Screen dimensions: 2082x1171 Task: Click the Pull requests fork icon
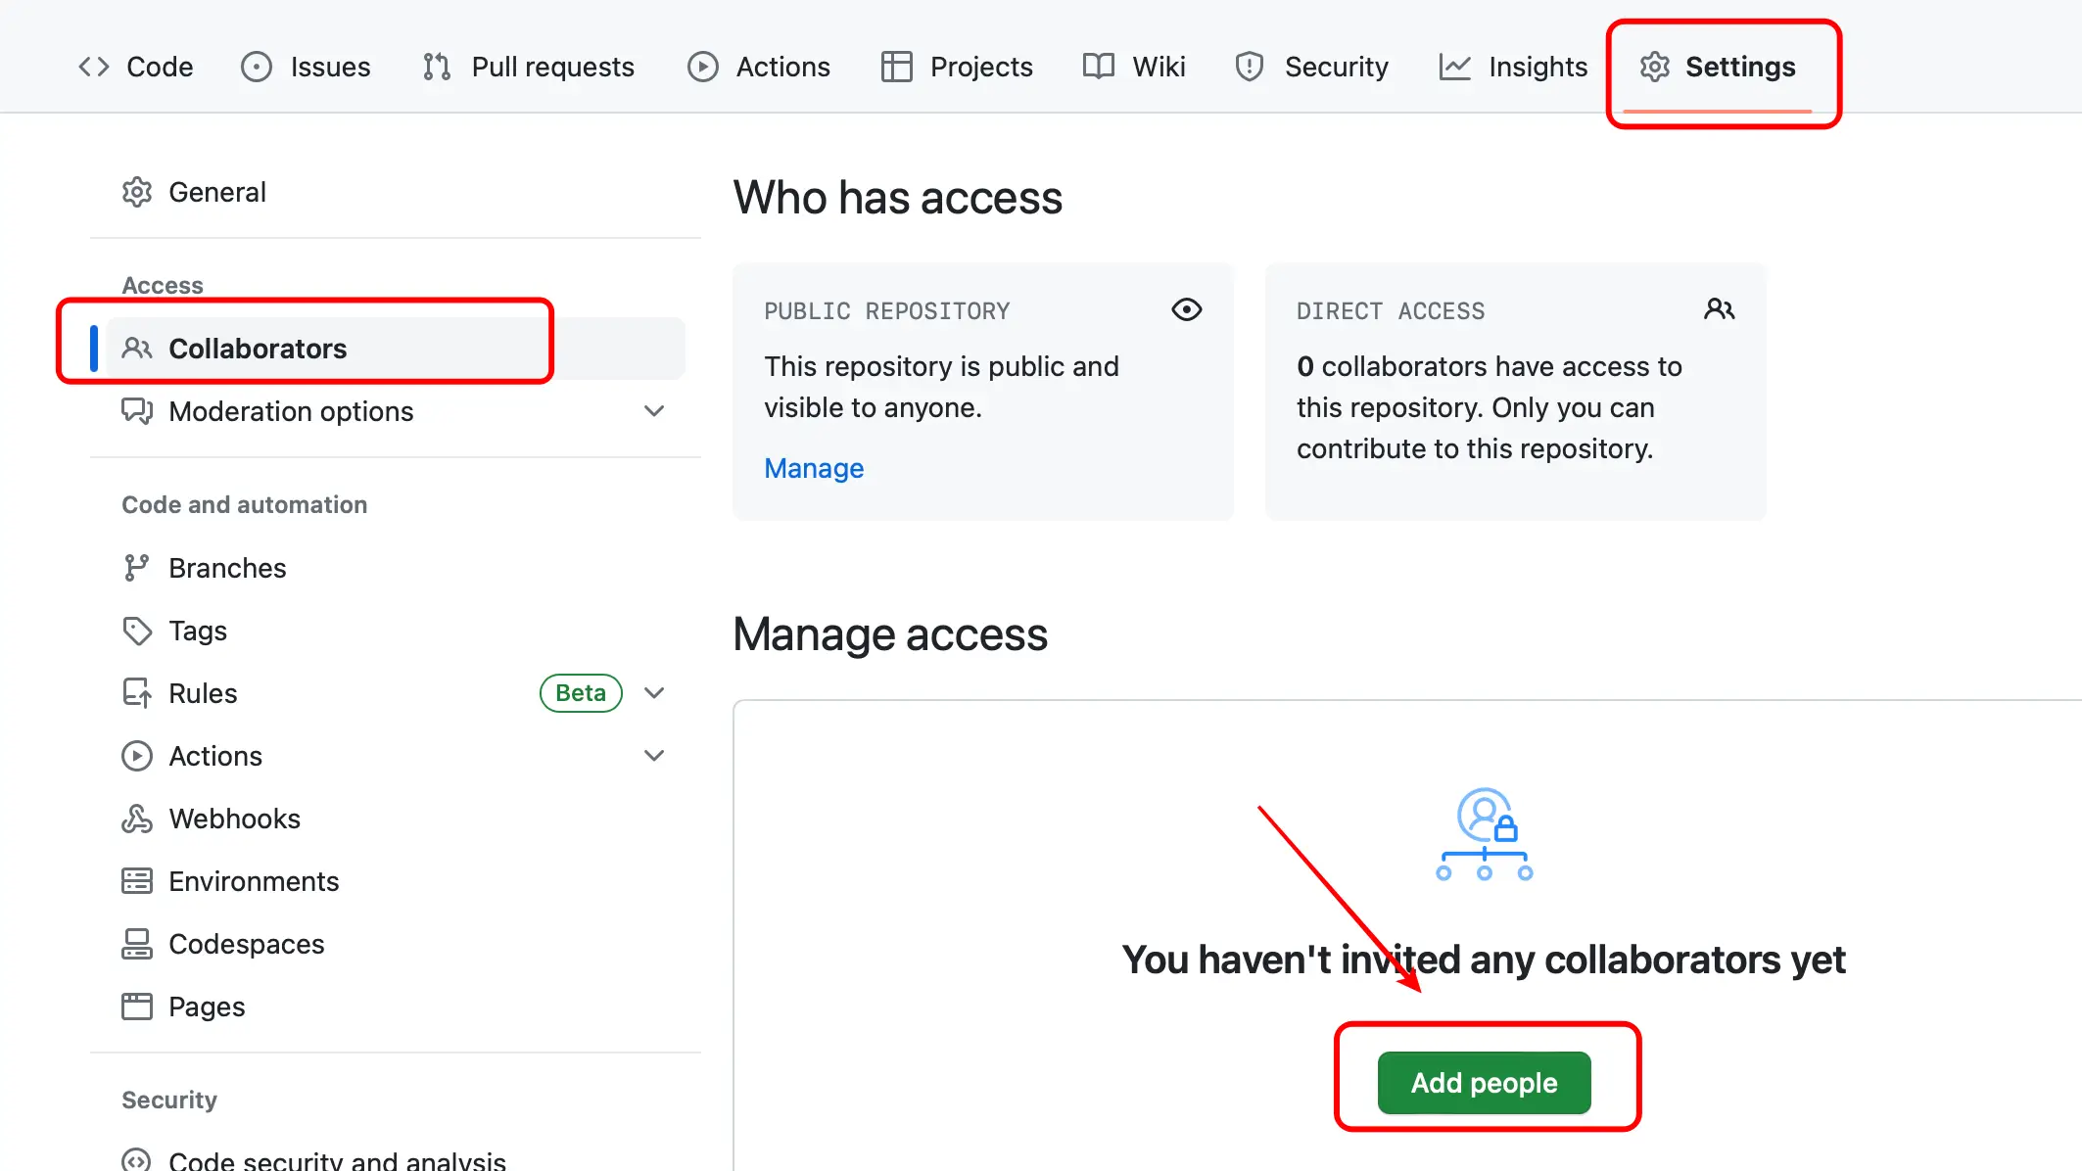point(436,68)
